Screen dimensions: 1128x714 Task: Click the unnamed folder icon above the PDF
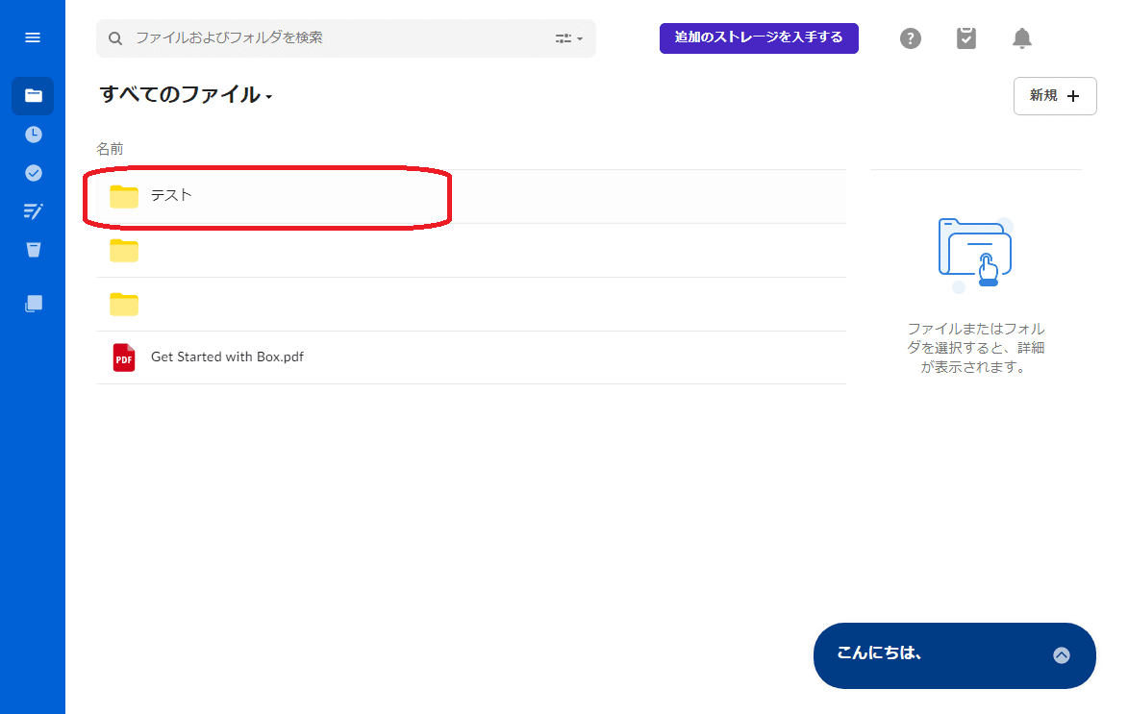[124, 305]
